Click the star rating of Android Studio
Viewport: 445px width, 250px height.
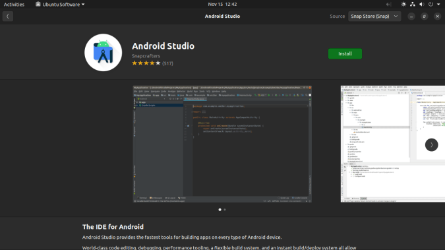click(146, 63)
